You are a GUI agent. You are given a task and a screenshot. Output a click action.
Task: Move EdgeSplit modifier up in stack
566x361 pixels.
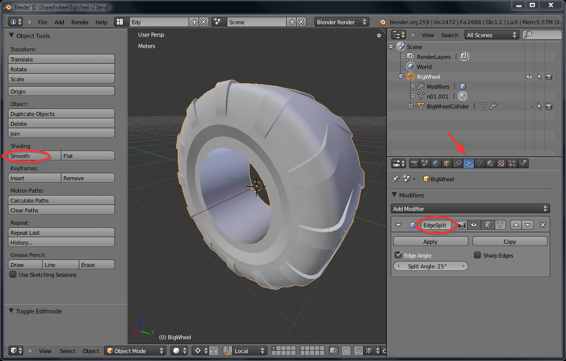(516, 225)
